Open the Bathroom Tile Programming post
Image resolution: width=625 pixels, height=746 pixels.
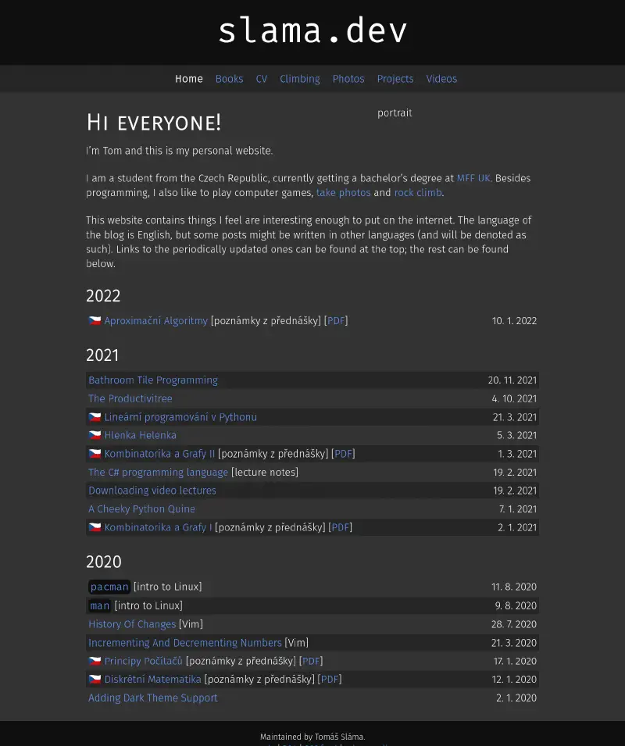tap(153, 380)
